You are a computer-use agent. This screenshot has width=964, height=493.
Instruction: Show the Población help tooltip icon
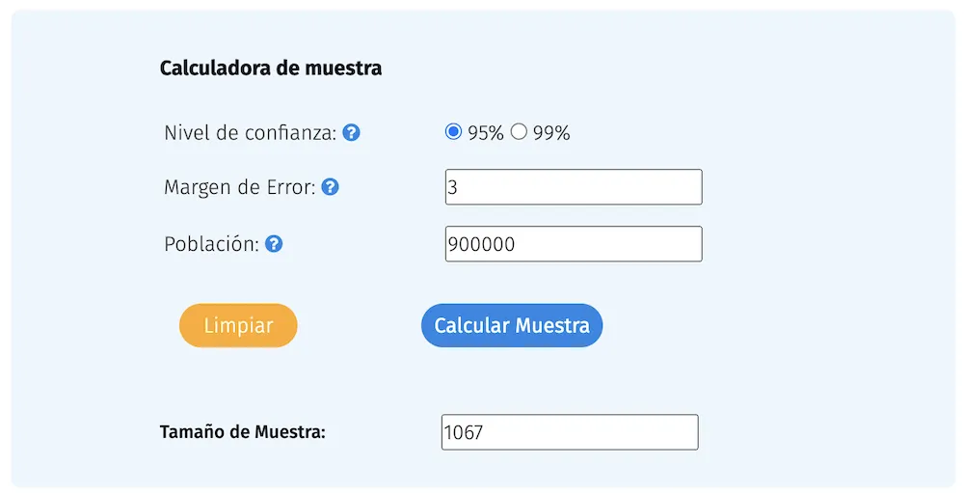(x=274, y=244)
